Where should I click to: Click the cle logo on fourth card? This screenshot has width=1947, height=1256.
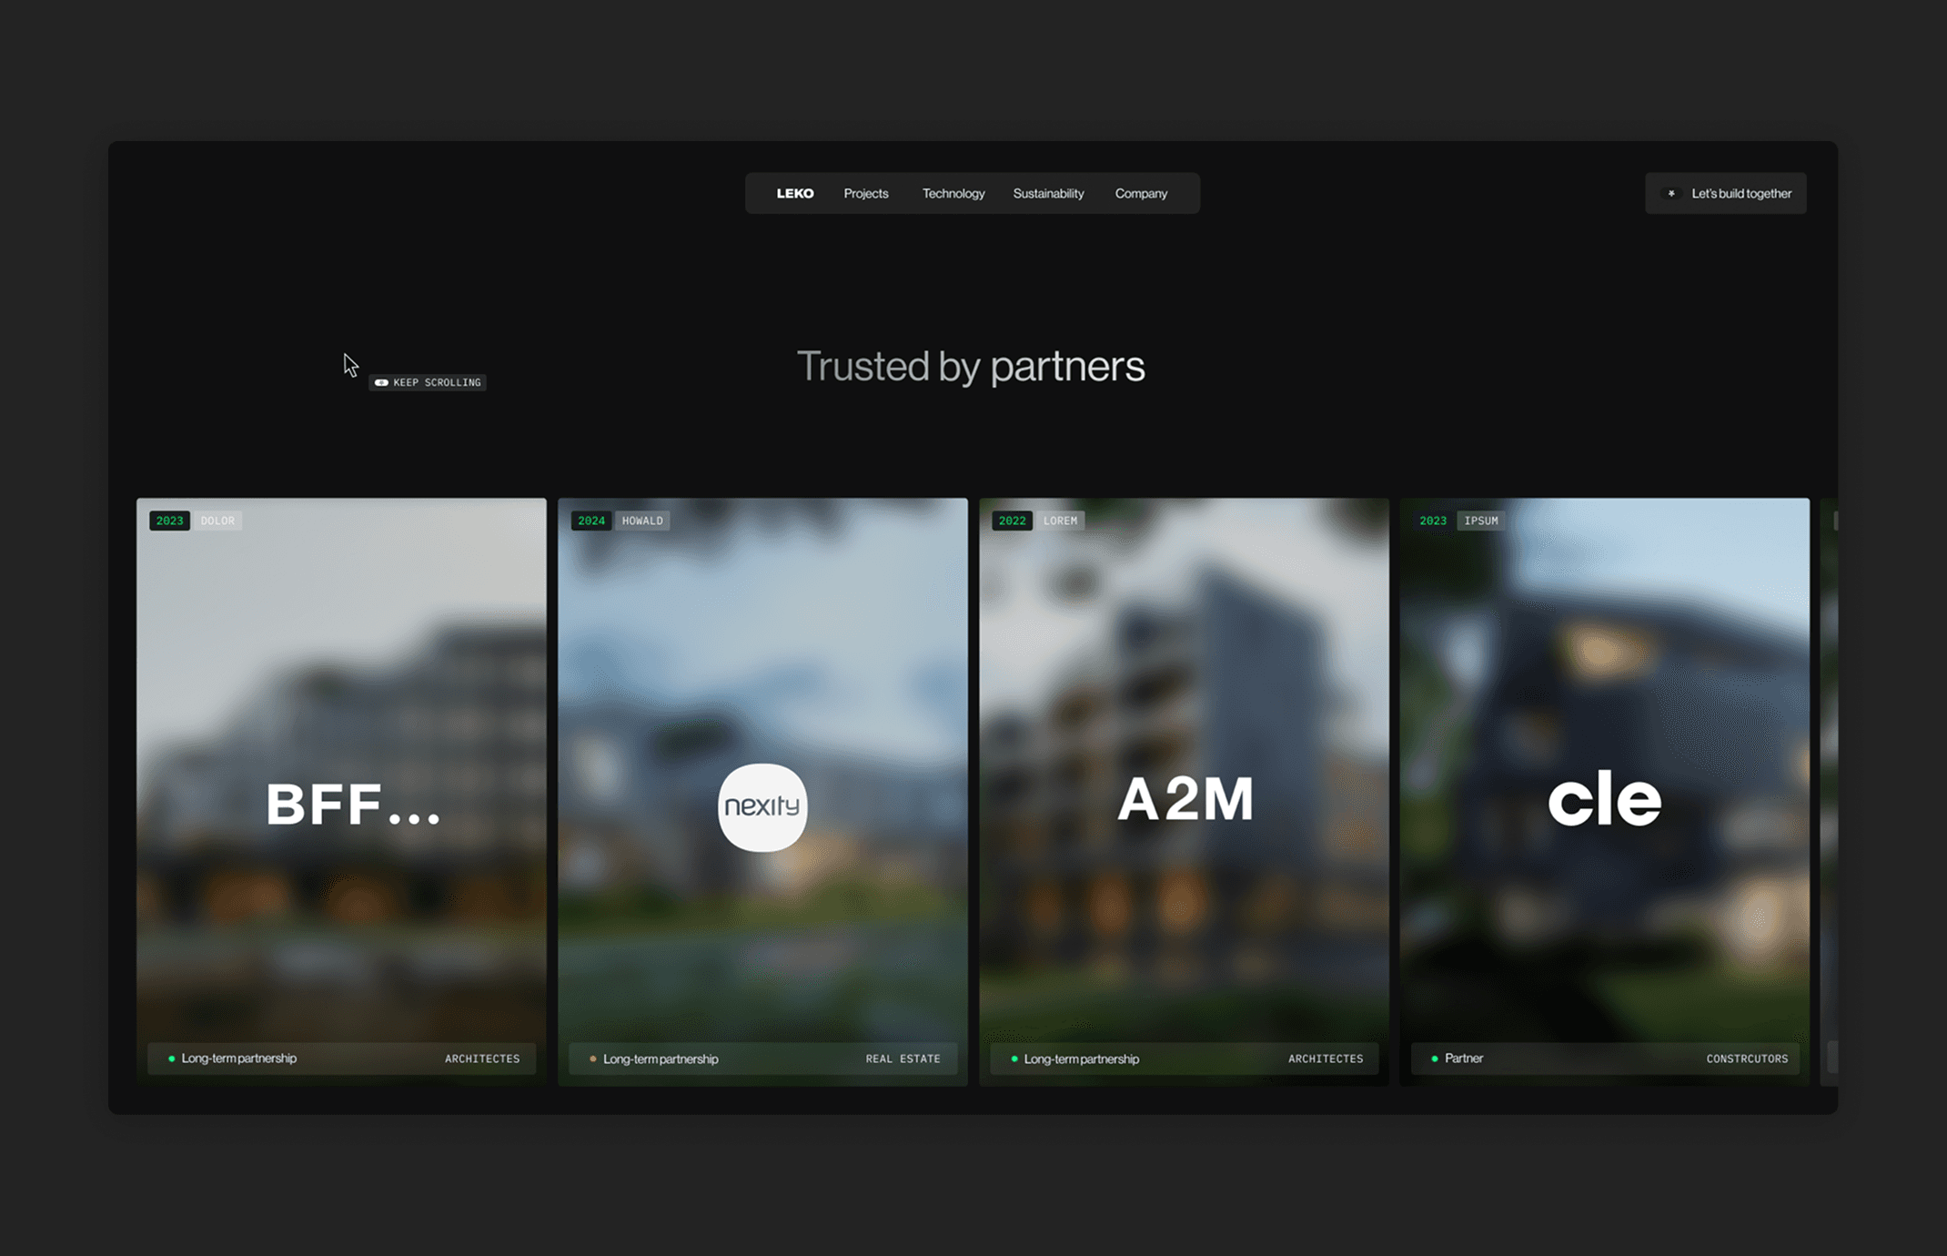[1605, 799]
